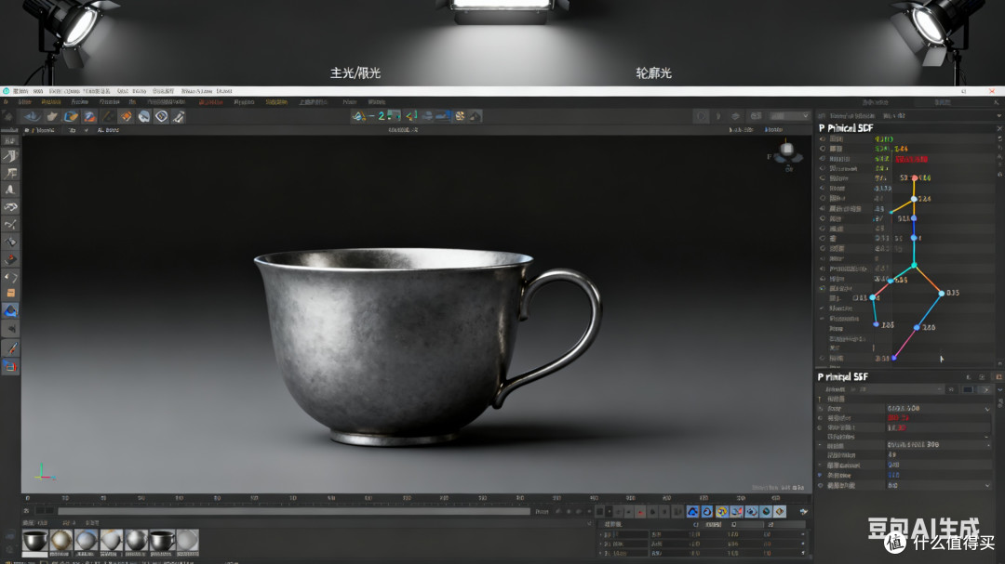Select the blue sphere material thumbnail
1005x564 pixels.
(86, 541)
